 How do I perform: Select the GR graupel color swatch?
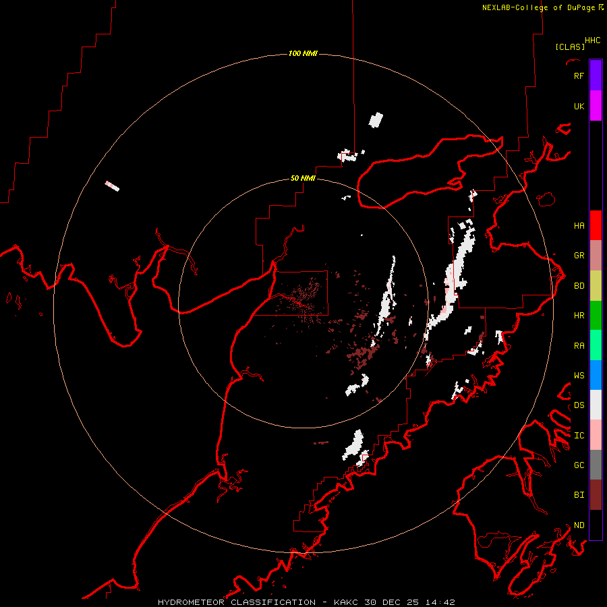[596, 256]
